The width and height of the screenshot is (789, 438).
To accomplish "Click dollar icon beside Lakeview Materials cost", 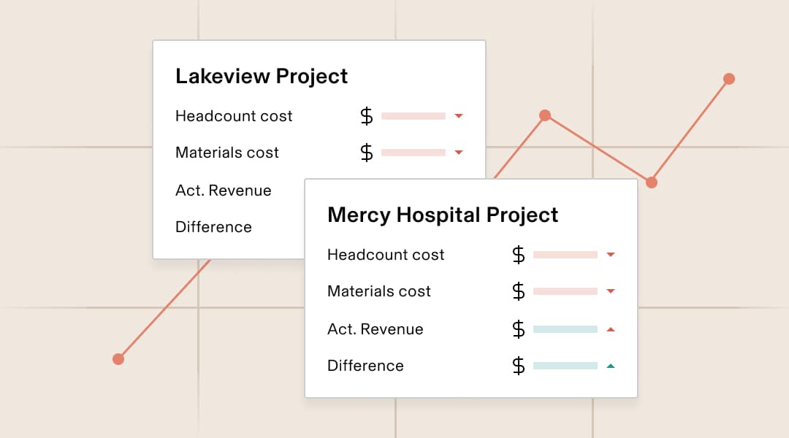I will click(367, 153).
